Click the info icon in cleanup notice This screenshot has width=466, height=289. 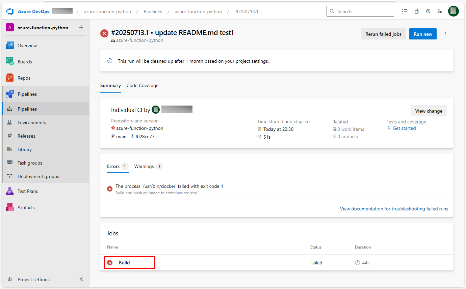pos(110,61)
